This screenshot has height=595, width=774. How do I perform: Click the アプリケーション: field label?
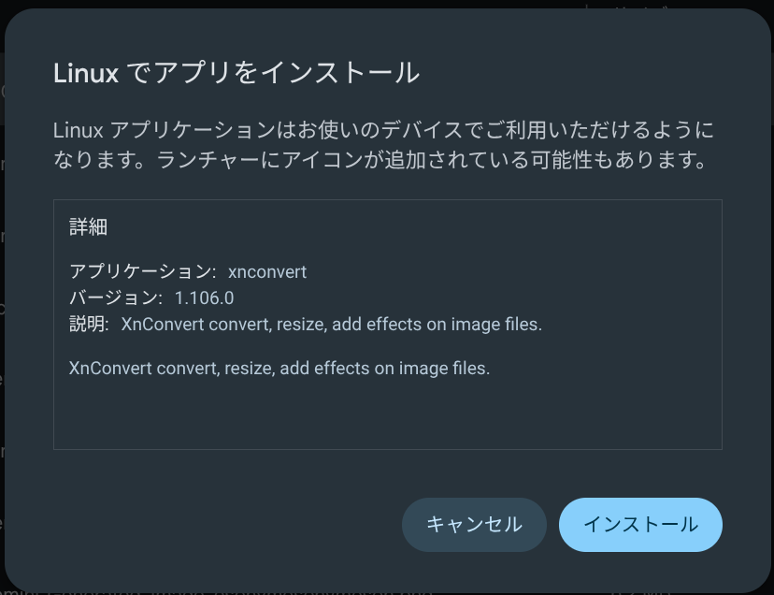pos(142,272)
